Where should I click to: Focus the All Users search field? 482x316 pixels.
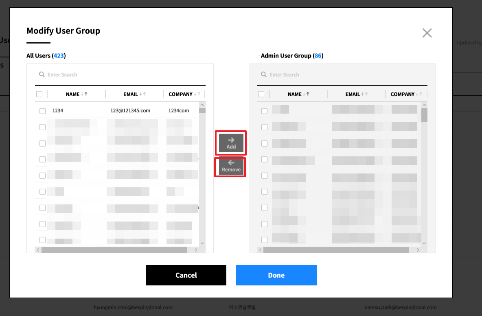coord(122,75)
